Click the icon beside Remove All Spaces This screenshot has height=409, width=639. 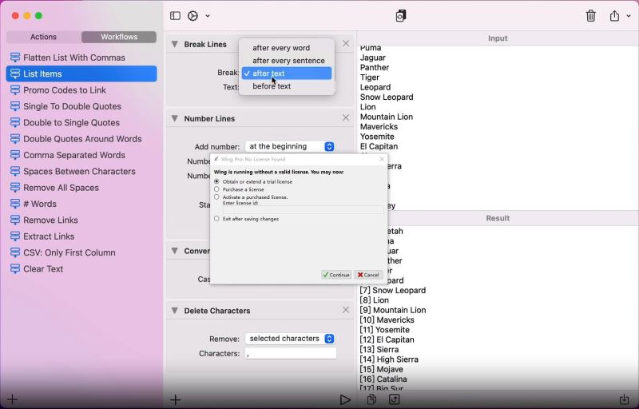15,188
